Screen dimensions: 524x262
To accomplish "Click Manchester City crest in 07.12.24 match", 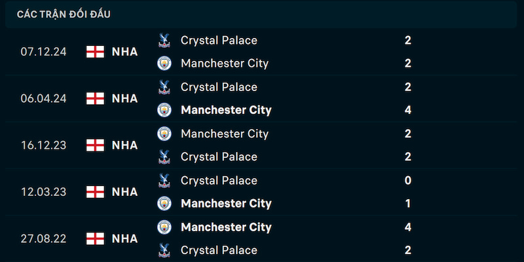I will [x=164, y=63].
